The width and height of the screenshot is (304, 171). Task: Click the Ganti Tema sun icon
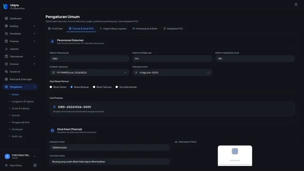pos(6,165)
